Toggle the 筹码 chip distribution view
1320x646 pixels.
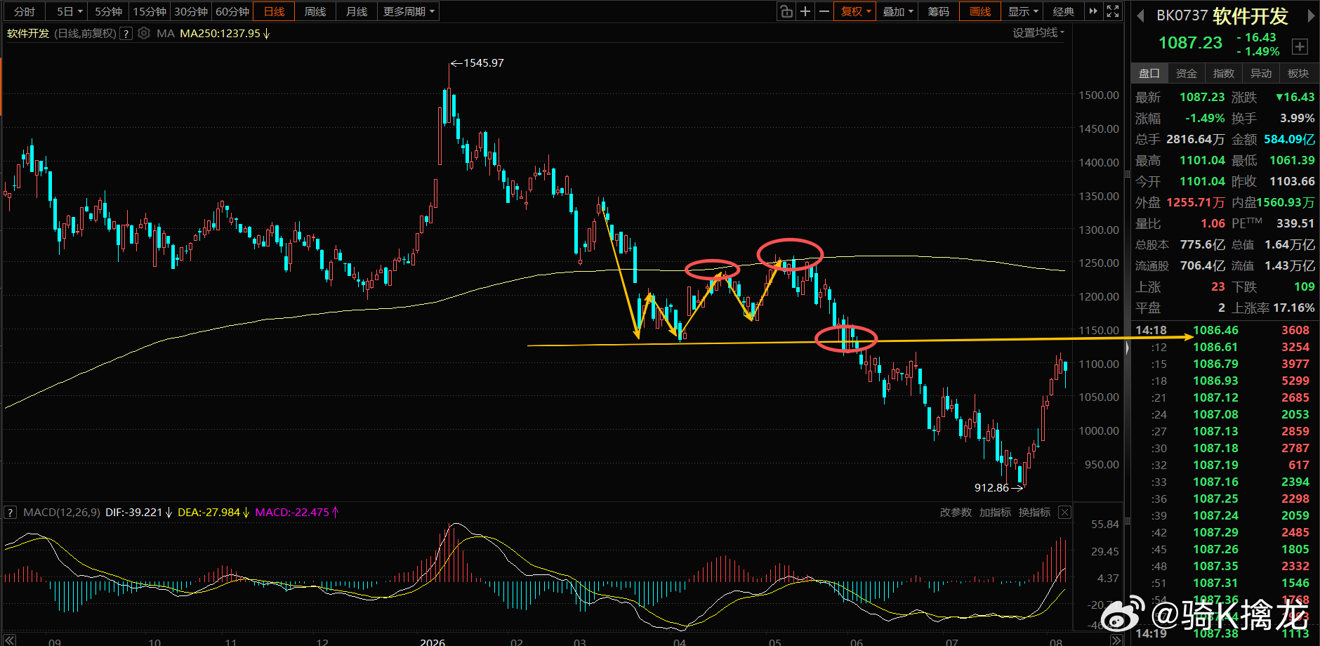click(x=938, y=11)
